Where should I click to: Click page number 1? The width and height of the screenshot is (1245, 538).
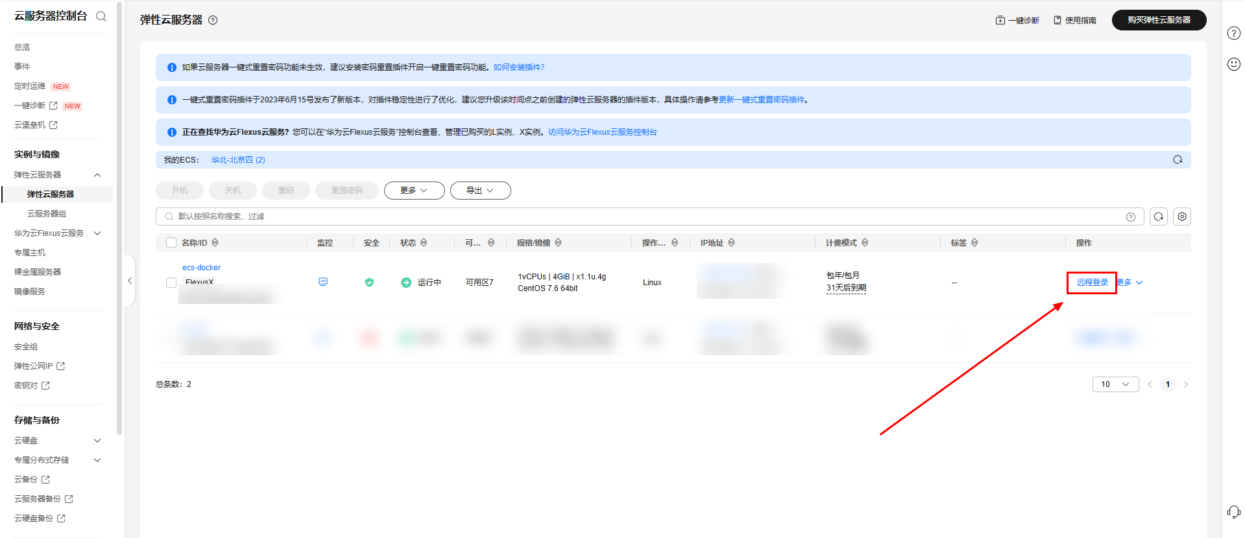click(x=1168, y=384)
